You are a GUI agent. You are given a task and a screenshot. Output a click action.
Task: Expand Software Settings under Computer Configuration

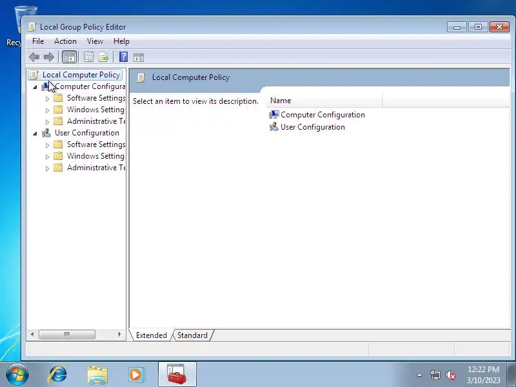(47, 99)
